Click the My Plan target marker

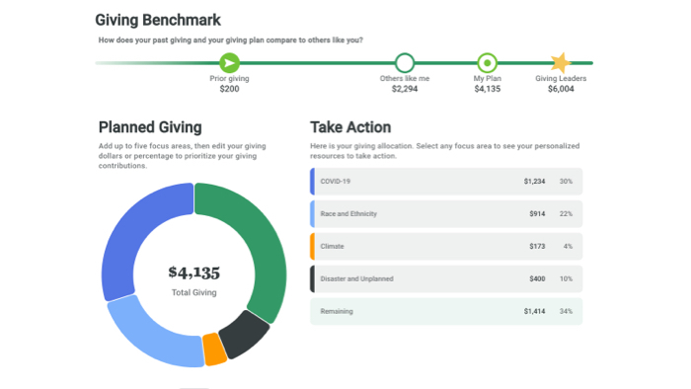[x=487, y=63]
